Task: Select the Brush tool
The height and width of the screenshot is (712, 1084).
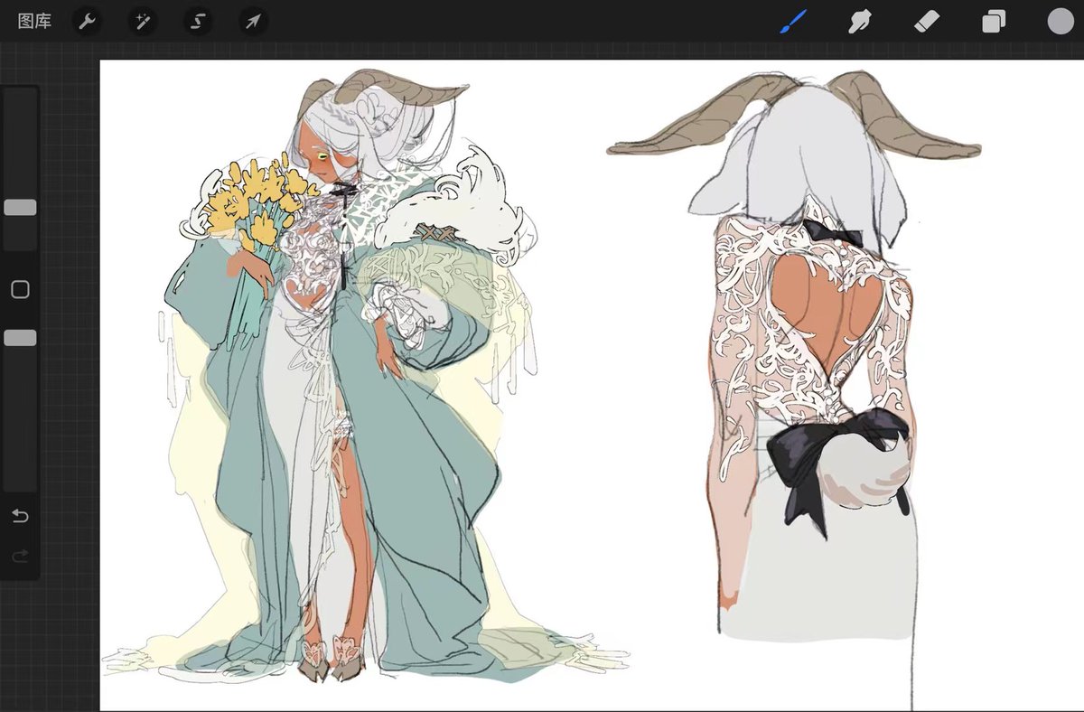Action: 792,21
